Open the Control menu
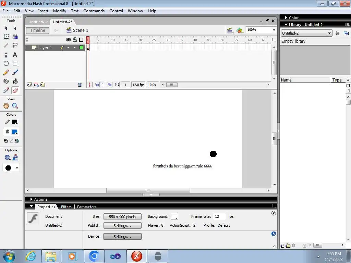This screenshot has height=263, width=351. [116, 11]
